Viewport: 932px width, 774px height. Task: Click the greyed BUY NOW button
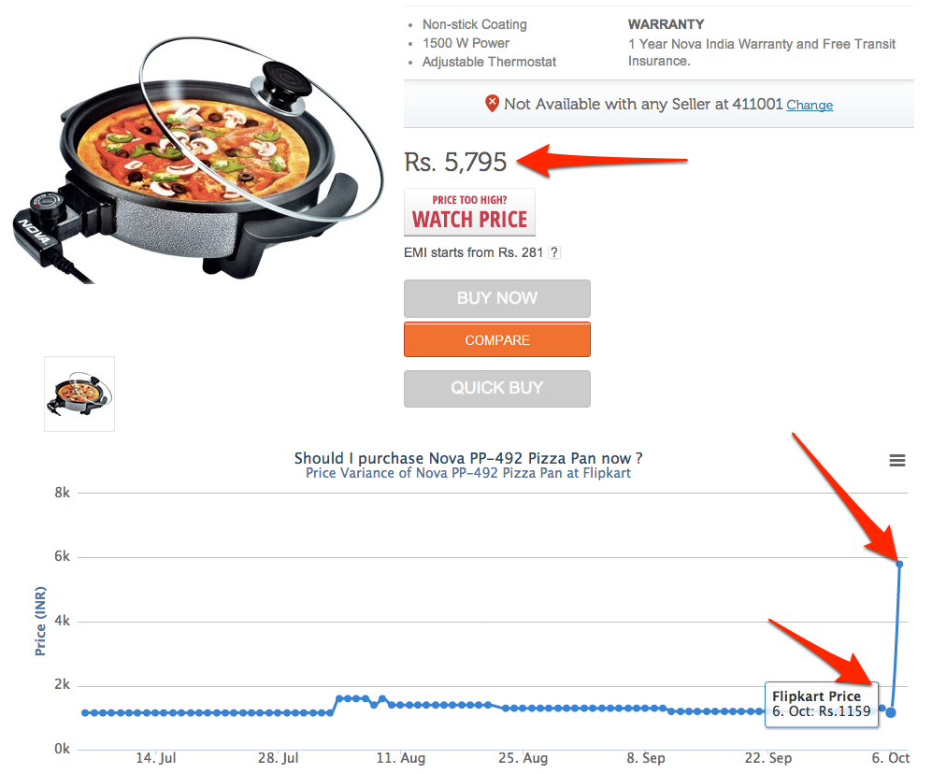point(497,298)
